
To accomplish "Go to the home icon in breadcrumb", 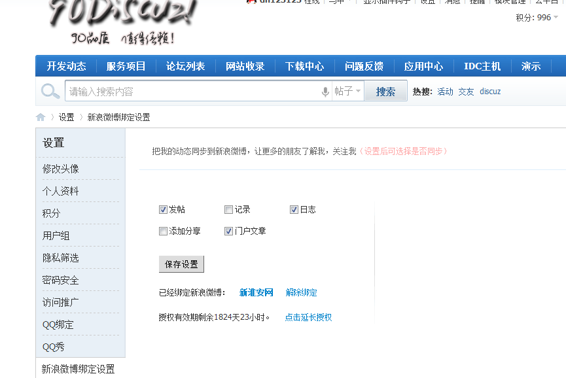I will coord(41,117).
